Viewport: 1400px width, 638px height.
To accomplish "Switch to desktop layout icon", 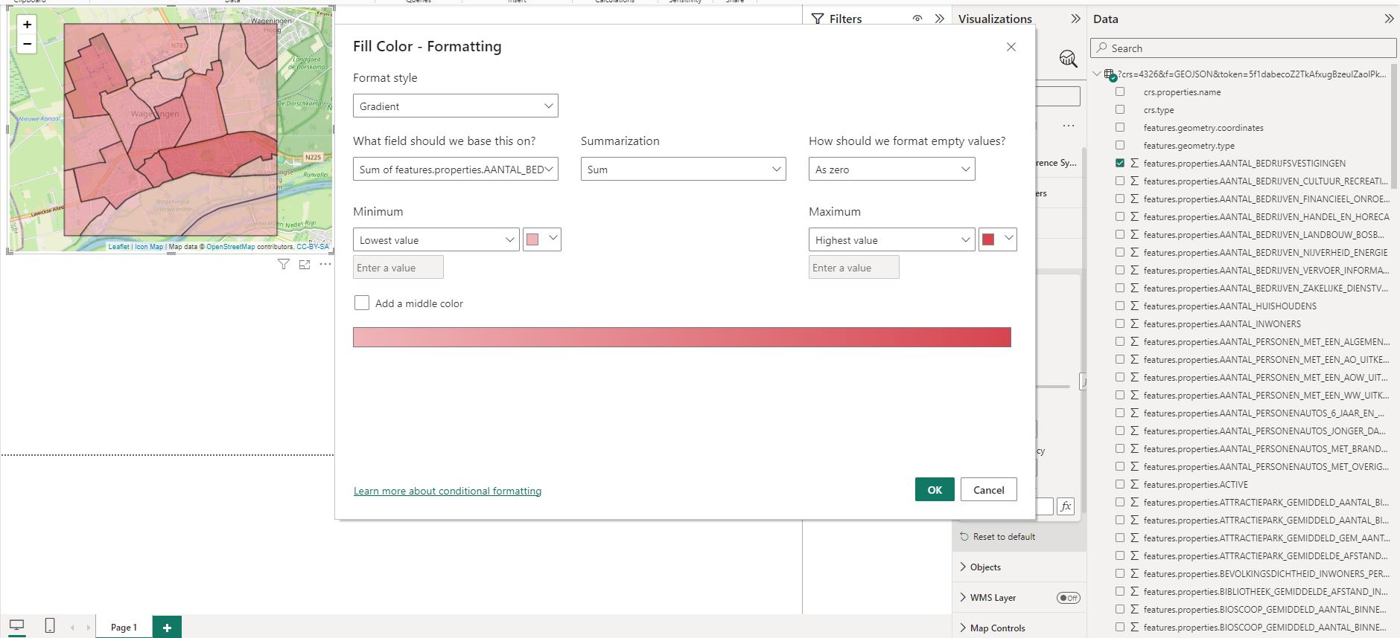I will point(16,626).
